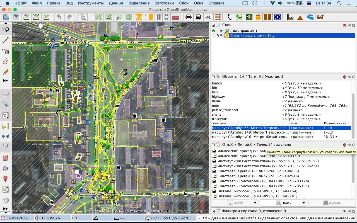Open macOS Spotlight search icon
Viewport: 357px width, 223px height.
(339, 3)
